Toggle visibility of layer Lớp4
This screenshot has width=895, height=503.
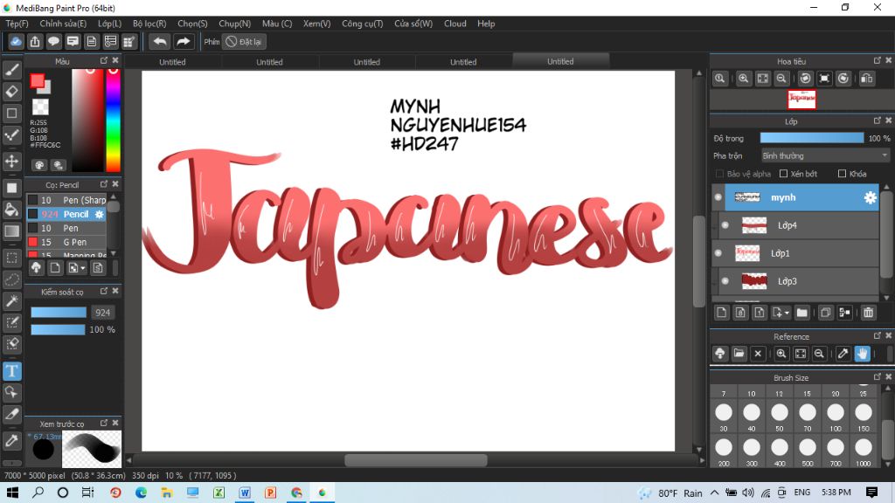click(725, 225)
